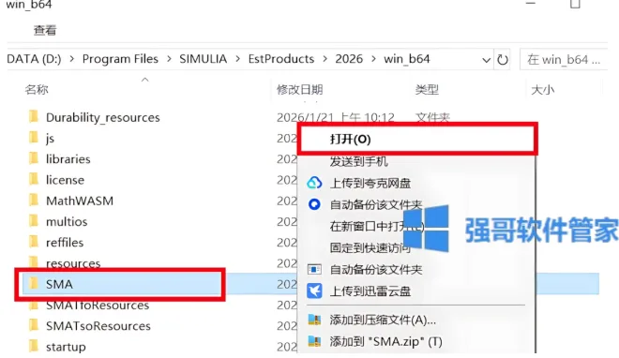Screen dimensions: 619x358
Task: Click the Xunlei bird icon
Action: coord(314,291)
